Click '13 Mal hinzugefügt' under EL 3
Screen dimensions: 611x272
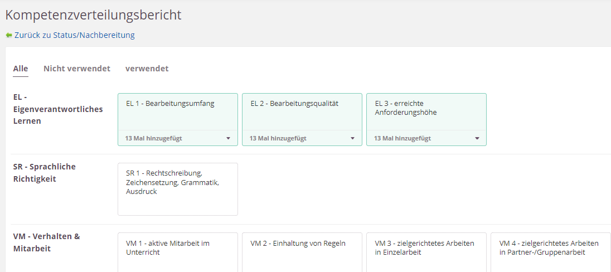click(x=403, y=138)
